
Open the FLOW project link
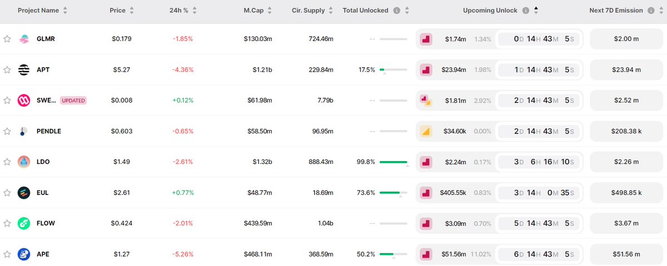click(46, 223)
